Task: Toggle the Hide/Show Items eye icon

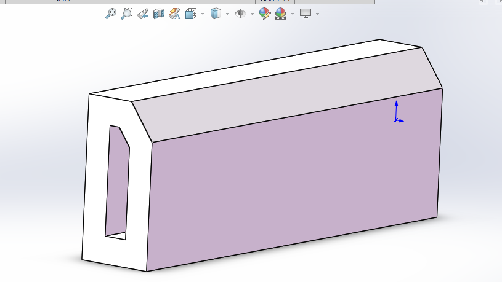Action: pos(240,13)
